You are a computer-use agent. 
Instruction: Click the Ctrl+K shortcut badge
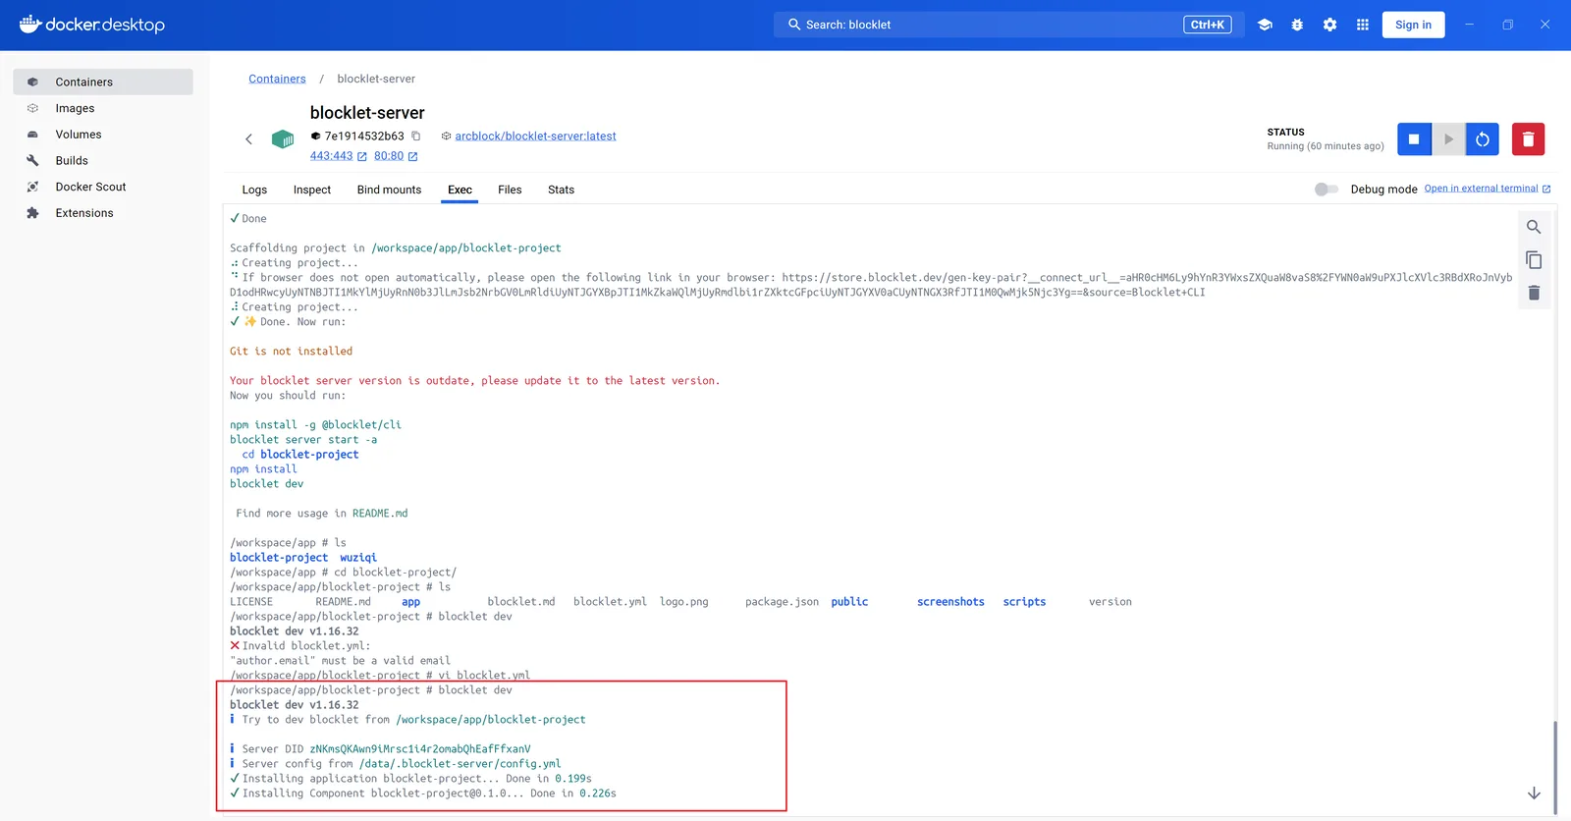point(1207,25)
